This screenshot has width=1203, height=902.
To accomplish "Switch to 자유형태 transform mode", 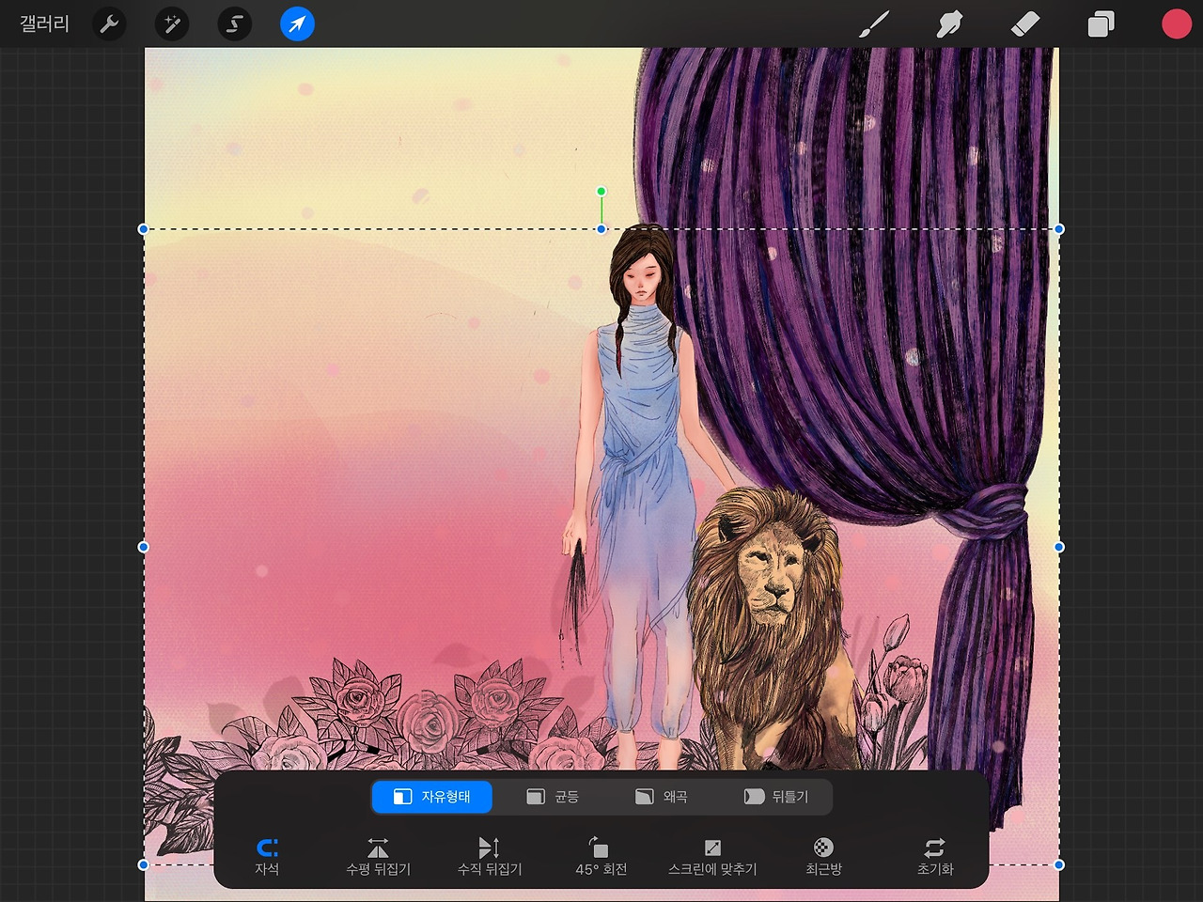I will click(x=432, y=797).
